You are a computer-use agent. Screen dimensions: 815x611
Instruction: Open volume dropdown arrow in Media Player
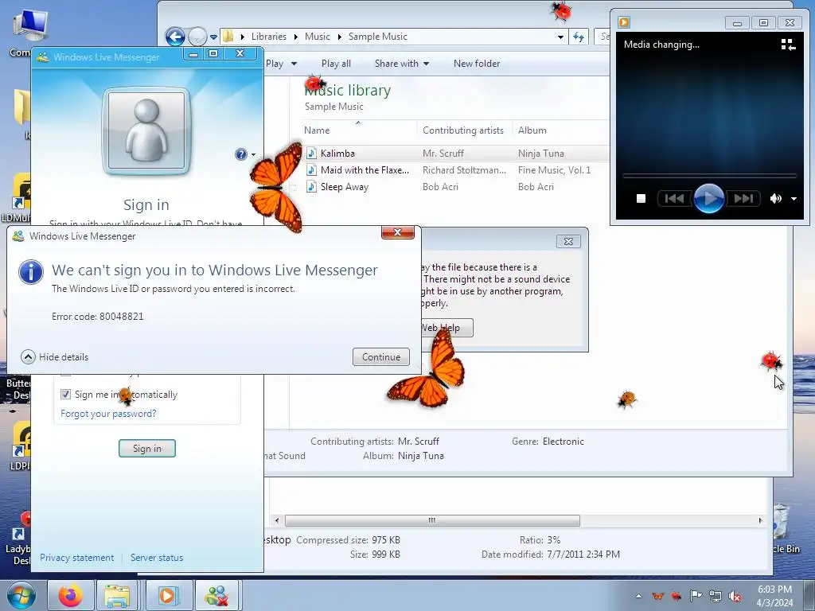tap(794, 198)
